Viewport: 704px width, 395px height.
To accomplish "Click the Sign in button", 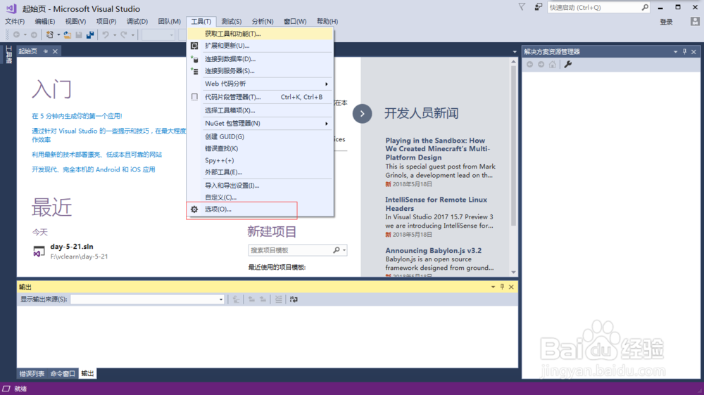I will 666,22.
